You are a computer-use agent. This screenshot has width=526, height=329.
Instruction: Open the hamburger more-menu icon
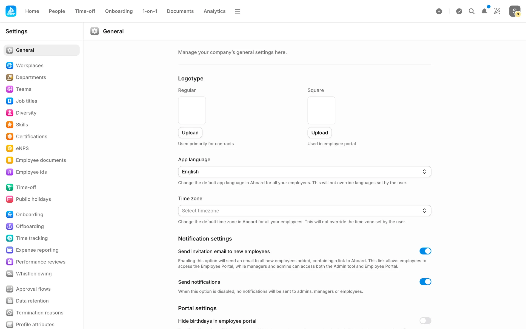click(x=238, y=11)
